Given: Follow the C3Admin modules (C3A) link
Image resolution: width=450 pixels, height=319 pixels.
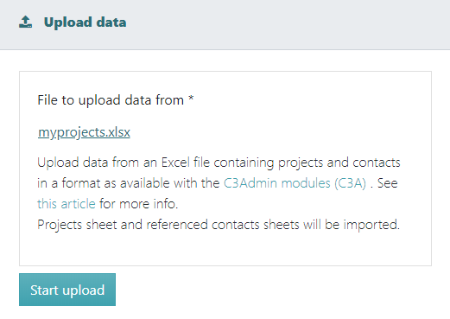Looking at the screenshot, I should coord(295,183).
